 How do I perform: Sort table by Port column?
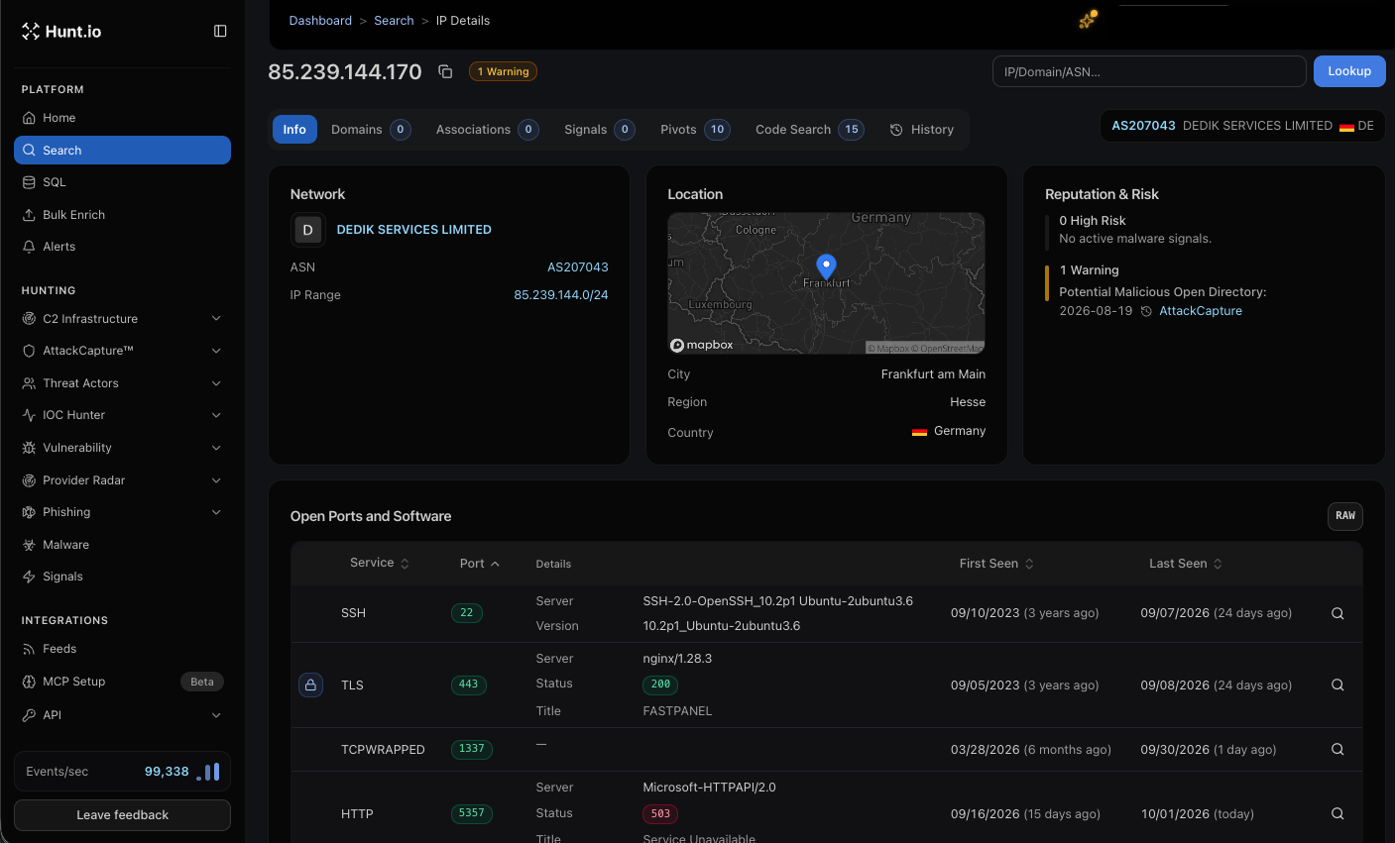point(480,563)
